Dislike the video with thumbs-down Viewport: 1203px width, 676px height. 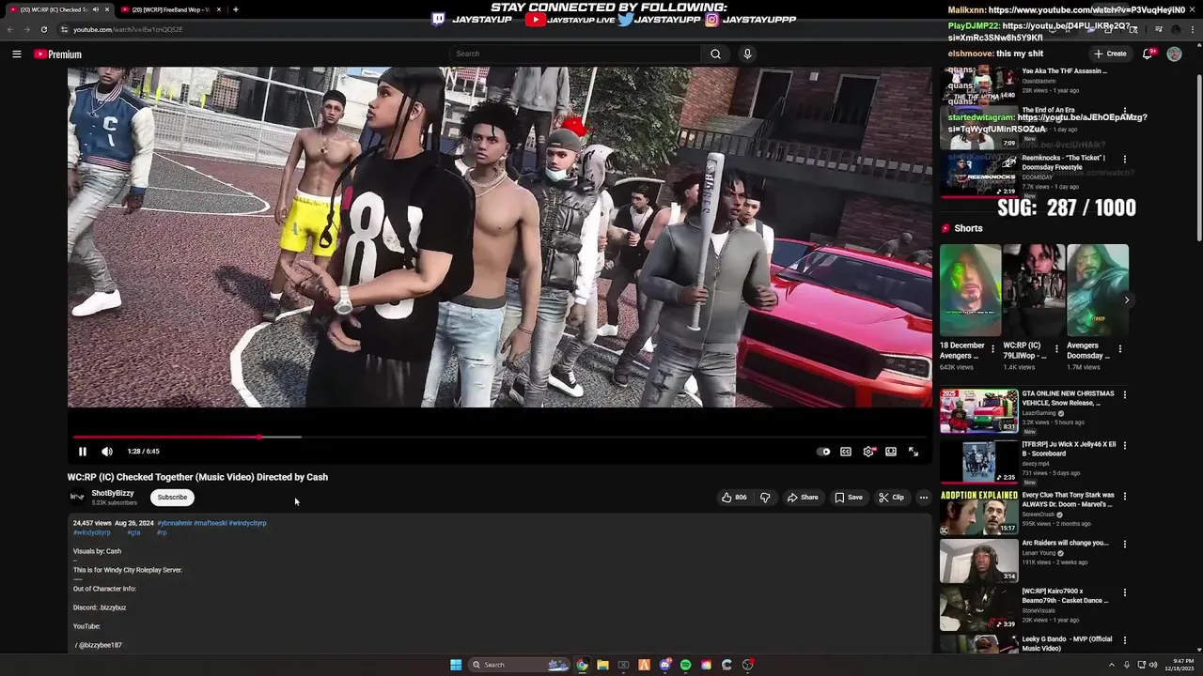tap(765, 498)
